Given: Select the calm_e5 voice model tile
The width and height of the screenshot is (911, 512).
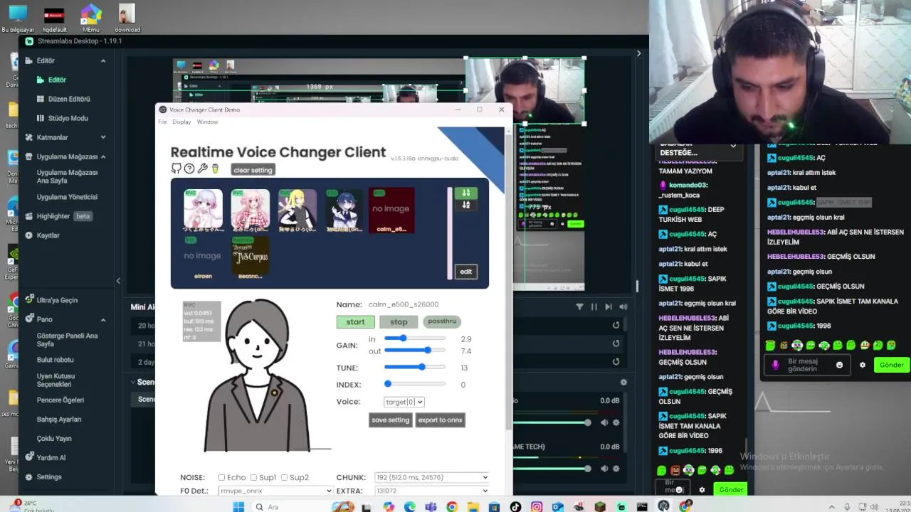Looking at the screenshot, I should 391,210.
